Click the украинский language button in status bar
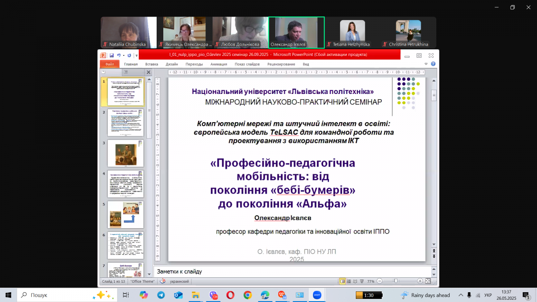 tap(180, 281)
